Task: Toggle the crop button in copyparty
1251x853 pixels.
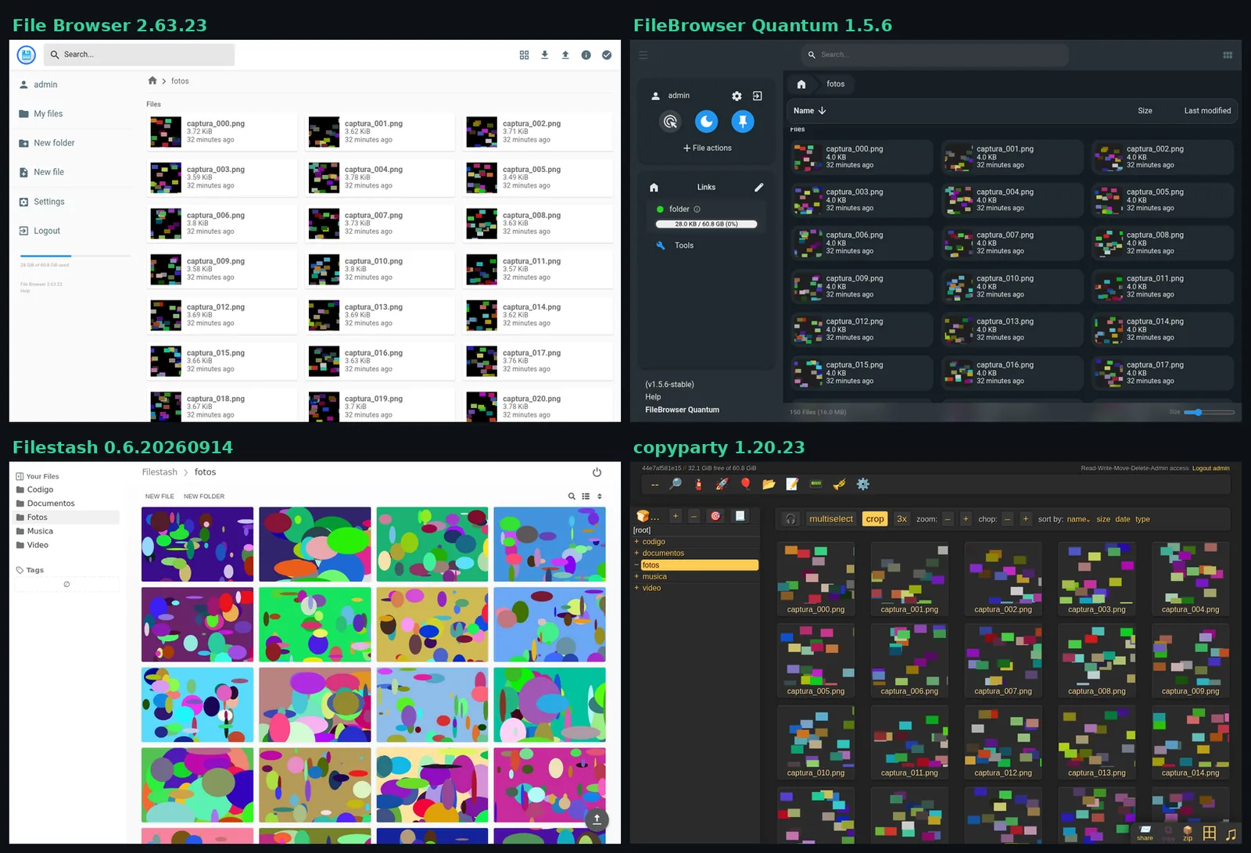Action: tap(875, 519)
